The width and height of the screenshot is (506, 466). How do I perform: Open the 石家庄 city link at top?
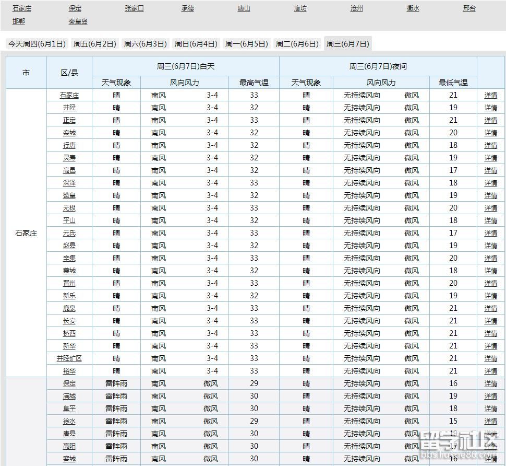[21, 9]
